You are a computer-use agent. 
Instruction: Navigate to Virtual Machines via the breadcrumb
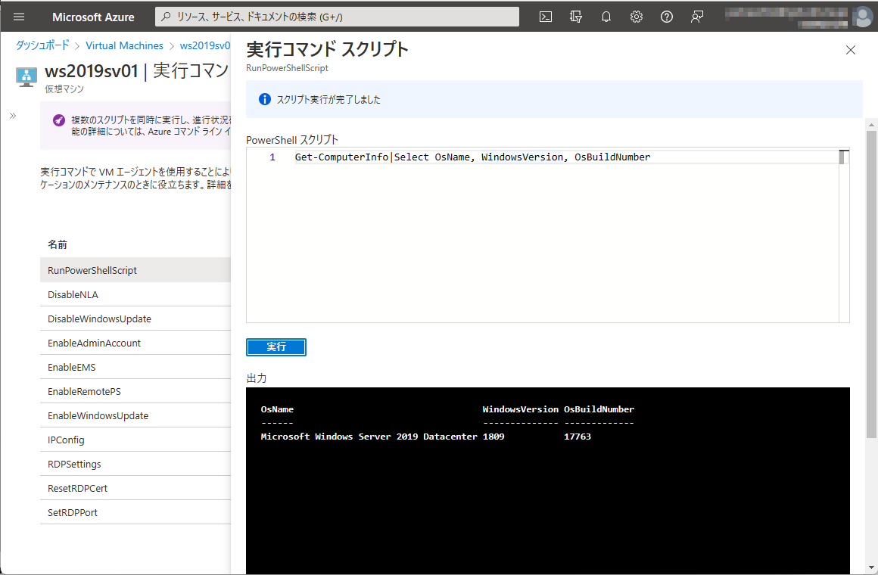click(124, 45)
